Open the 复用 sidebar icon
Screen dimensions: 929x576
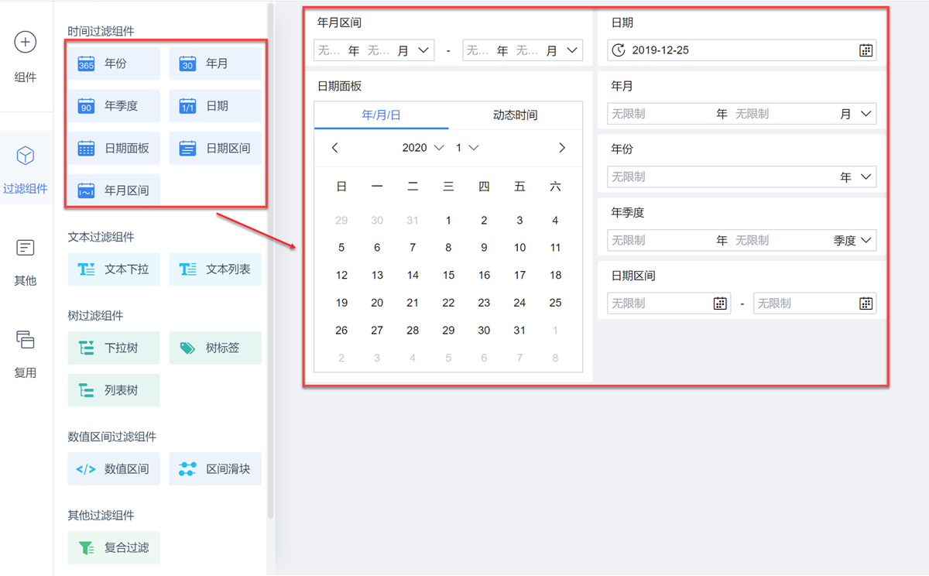[26, 339]
